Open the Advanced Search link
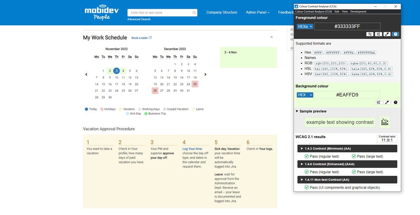The image size is (420, 215). tap(139, 19)
